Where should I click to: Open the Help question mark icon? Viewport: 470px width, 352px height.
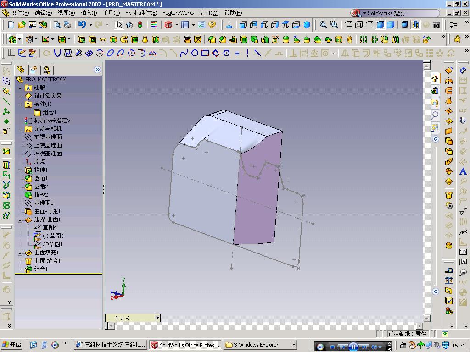coord(212,25)
